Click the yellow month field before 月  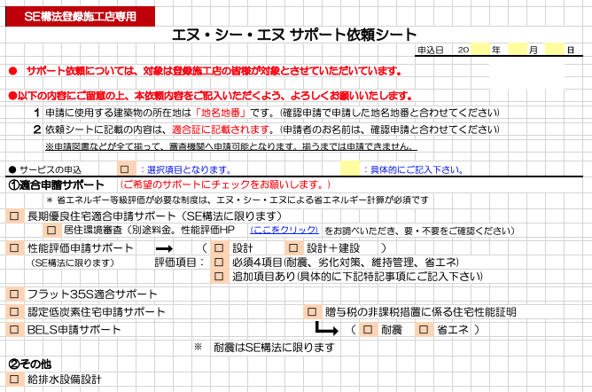518,50
